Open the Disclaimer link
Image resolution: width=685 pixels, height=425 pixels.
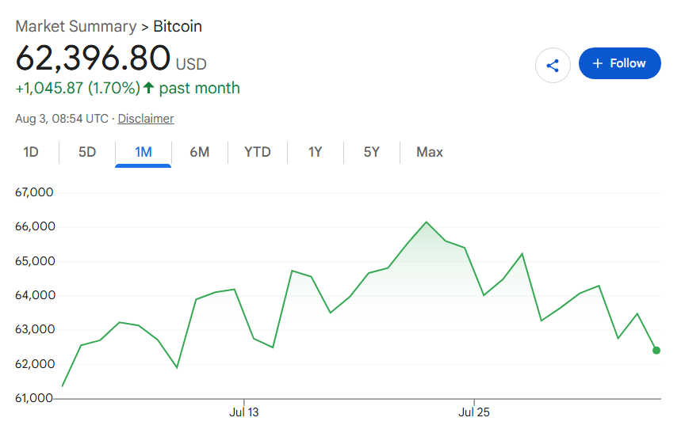145,119
